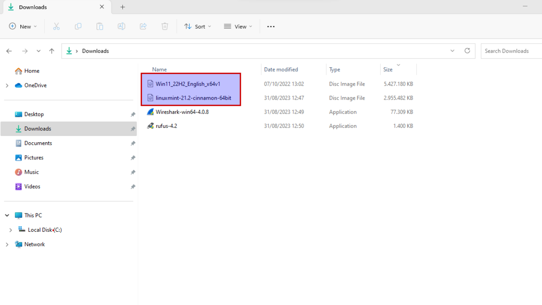Minimize the File Explorer window
Image resolution: width=542 pixels, height=305 pixels.
[x=525, y=7]
